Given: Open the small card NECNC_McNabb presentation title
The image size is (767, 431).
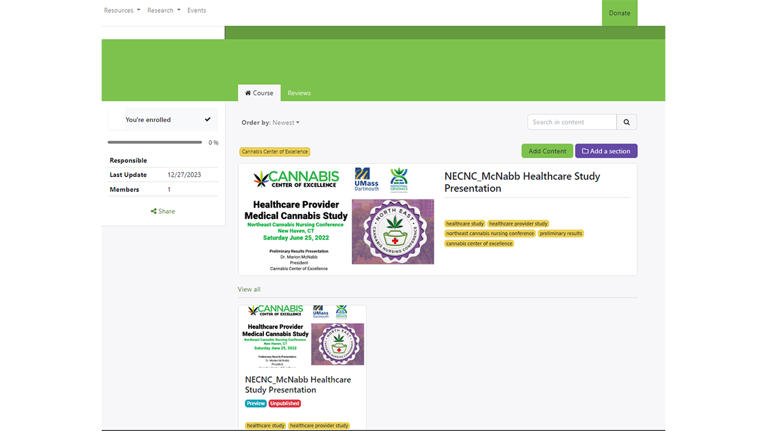Looking at the screenshot, I should pos(298,384).
